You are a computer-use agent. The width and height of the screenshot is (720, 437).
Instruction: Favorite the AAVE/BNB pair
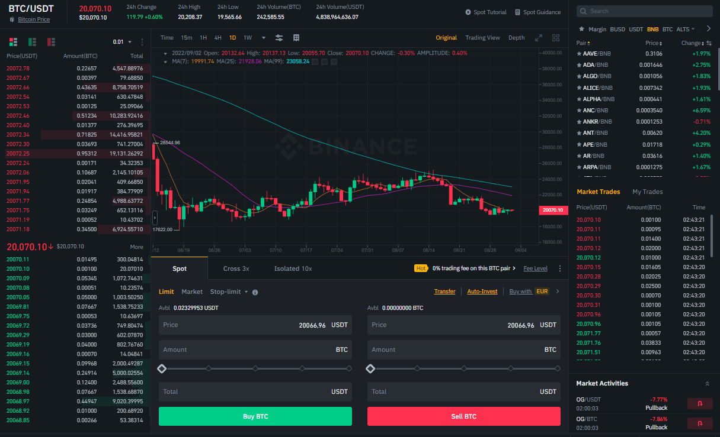(x=579, y=54)
